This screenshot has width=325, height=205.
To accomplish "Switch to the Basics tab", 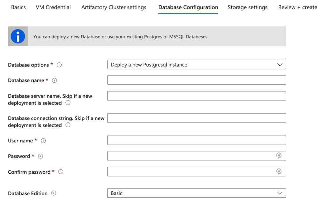I will [x=18, y=7].
